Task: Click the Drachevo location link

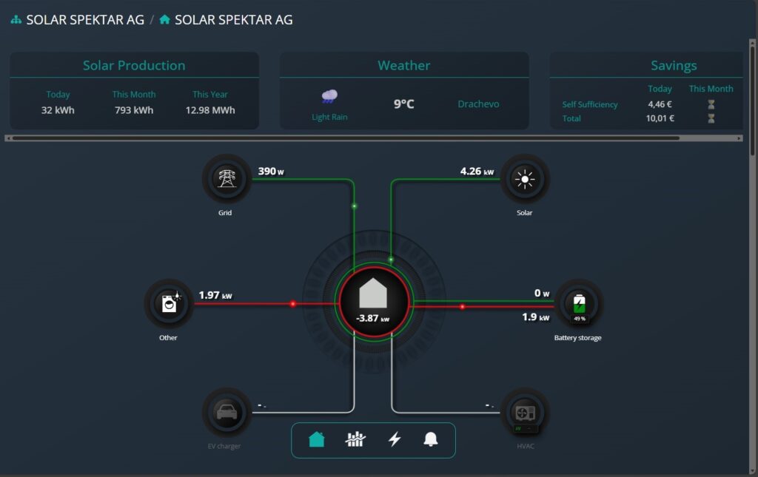Action: pos(478,104)
